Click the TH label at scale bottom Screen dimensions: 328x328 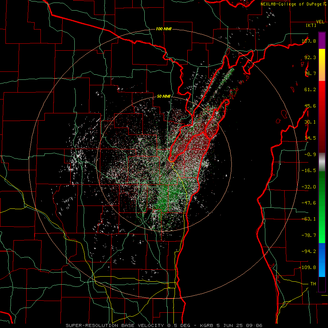313,284
